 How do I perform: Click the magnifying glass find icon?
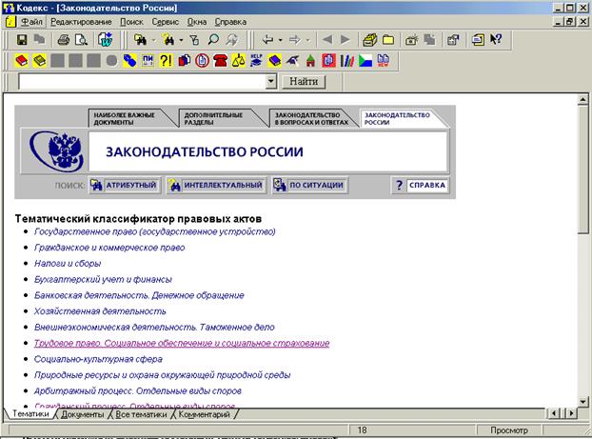[x=213, y=40]
